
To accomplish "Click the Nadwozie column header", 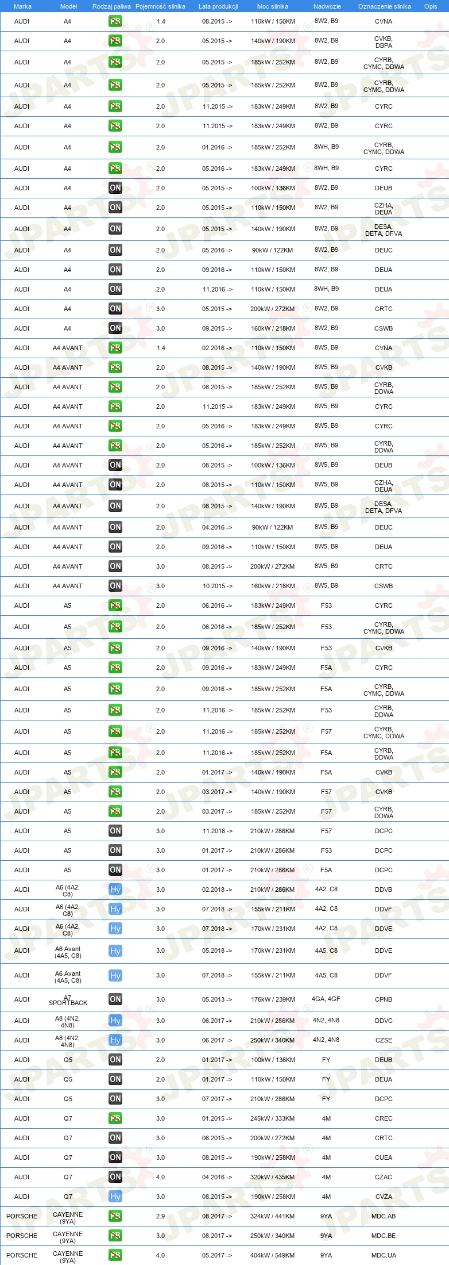I will [327, 6].
